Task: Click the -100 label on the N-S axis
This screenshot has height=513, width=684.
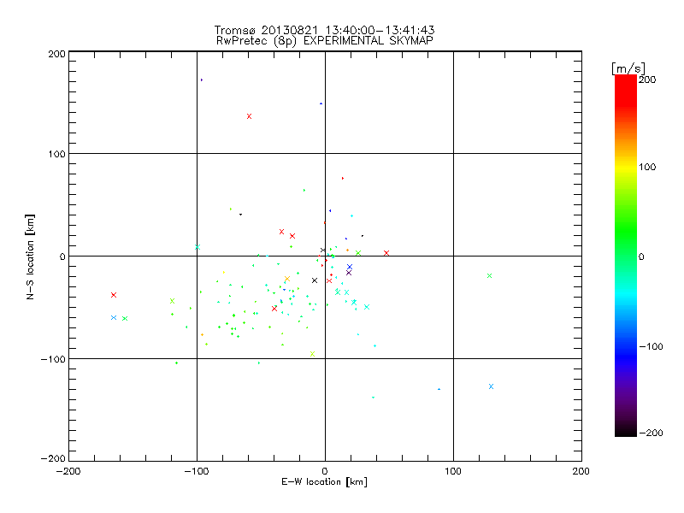Action: pos(53,359)
